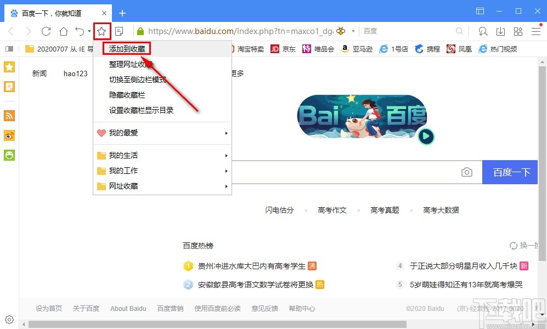Viewport: 547px width, 329px height.
Task: Open the favorites star toolbar icon
Action: point(101,31)
